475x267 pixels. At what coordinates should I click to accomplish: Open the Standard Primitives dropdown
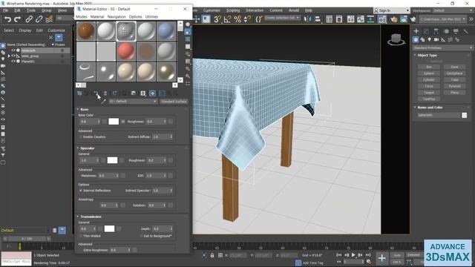coord(442,47)
